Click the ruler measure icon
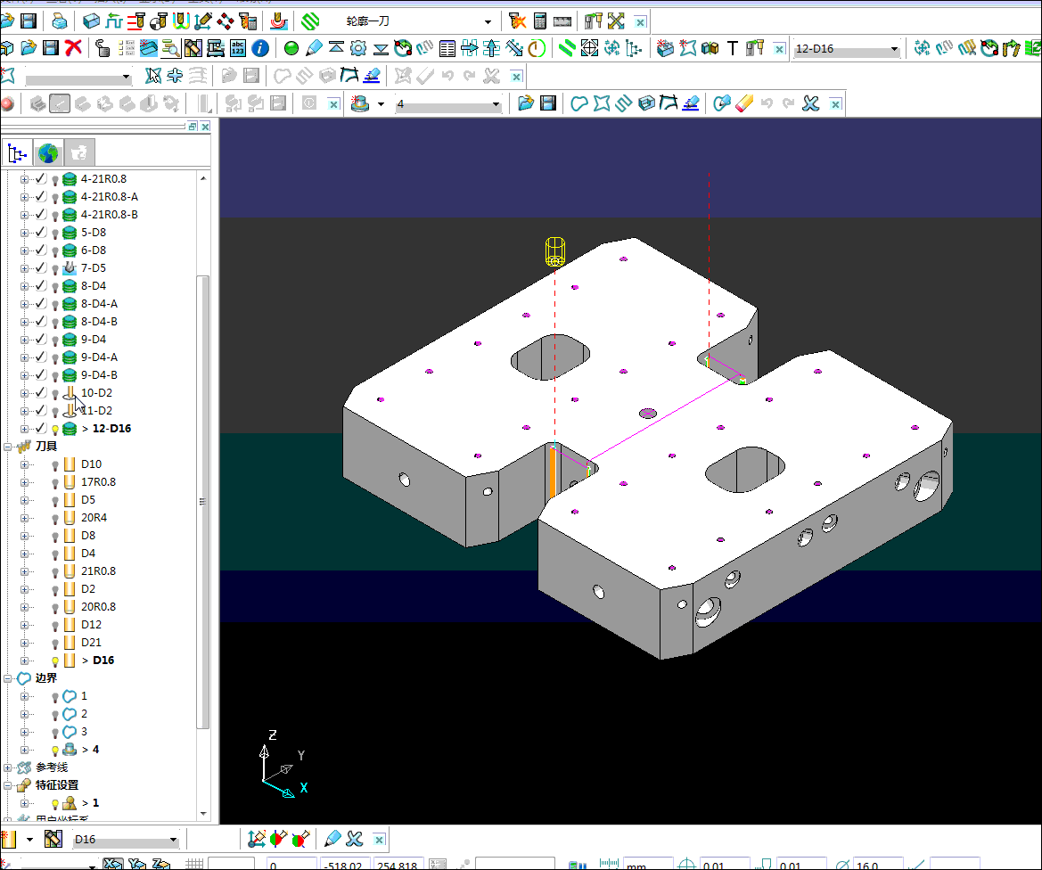 coord(562,21)
